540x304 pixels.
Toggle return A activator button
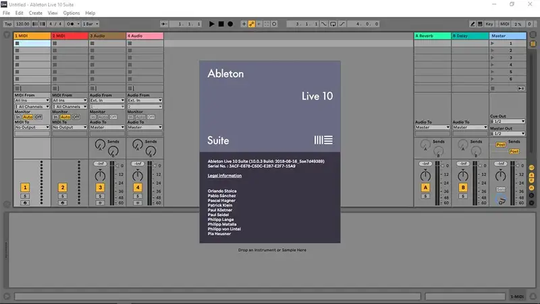(425, 188)
